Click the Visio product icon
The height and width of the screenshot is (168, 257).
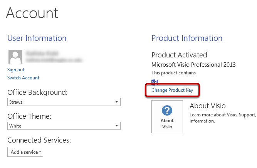pyautogui.click(x=155, y=82)
